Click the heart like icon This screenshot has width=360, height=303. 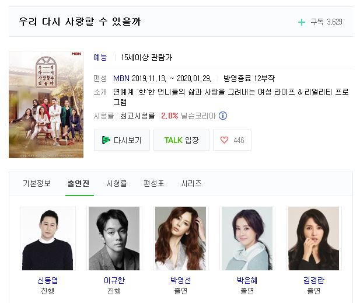pos(224,140)
